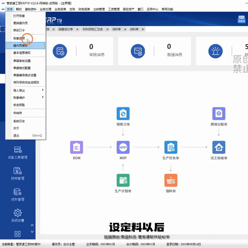Image resolution: width=248 pixels, height=248 pixels.
Task: Open the 生产任务单 icon
Action: click(x=171, y=147)
